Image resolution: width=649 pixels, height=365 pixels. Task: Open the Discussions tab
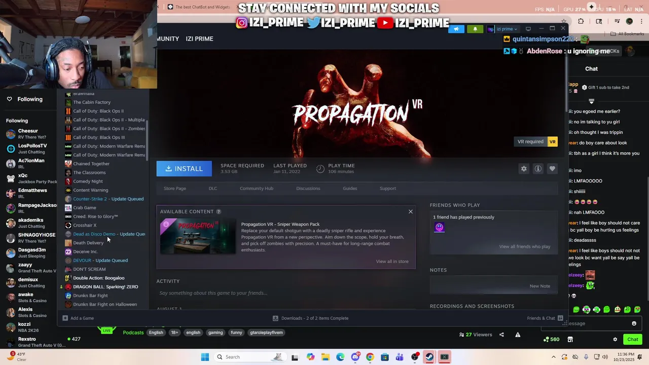click(308, 189)
